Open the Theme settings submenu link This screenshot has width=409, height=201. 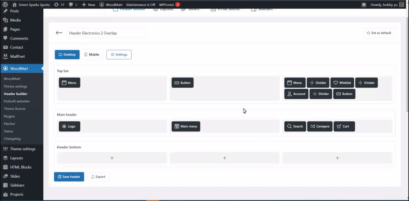click(16, 86)
